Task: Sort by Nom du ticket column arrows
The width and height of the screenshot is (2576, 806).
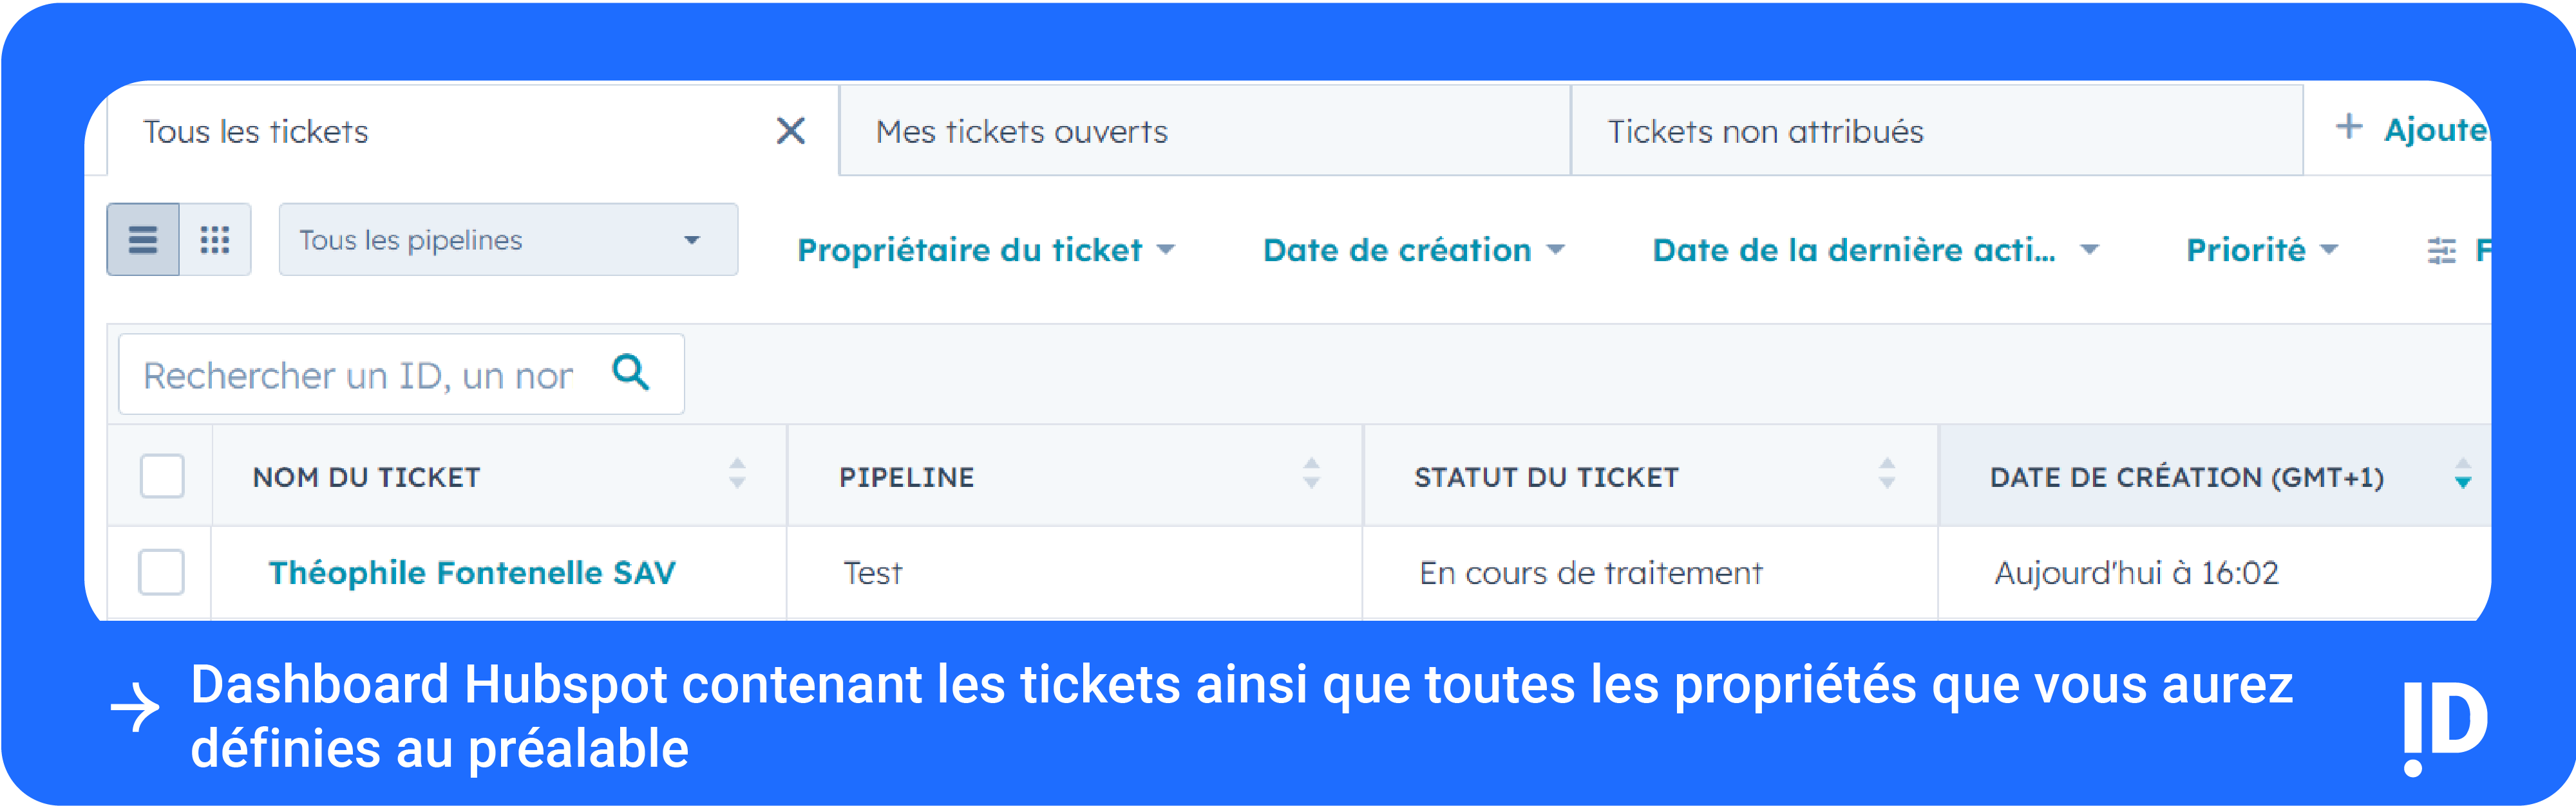Action: [737, 473]
